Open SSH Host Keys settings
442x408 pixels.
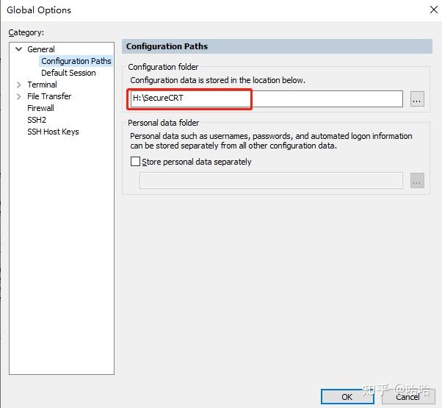pyautogui.click(x=53, y=132)
